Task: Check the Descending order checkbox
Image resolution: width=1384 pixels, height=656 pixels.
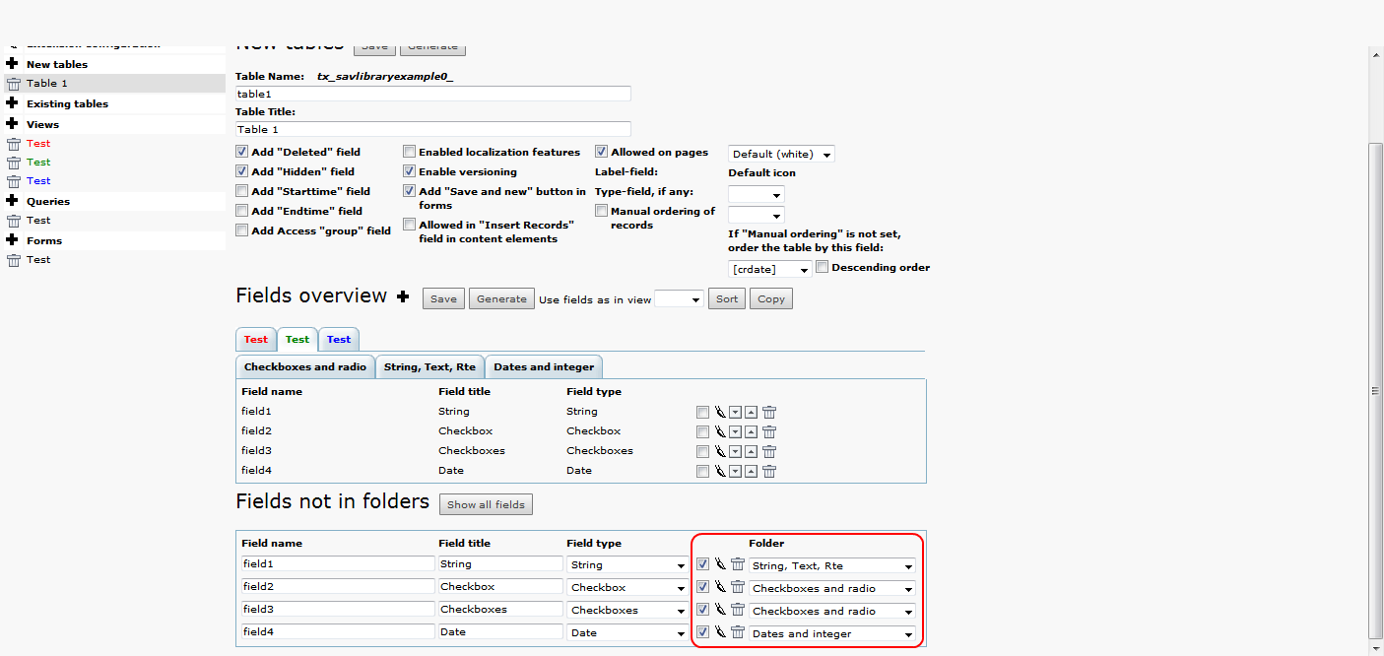Action: 823,267
